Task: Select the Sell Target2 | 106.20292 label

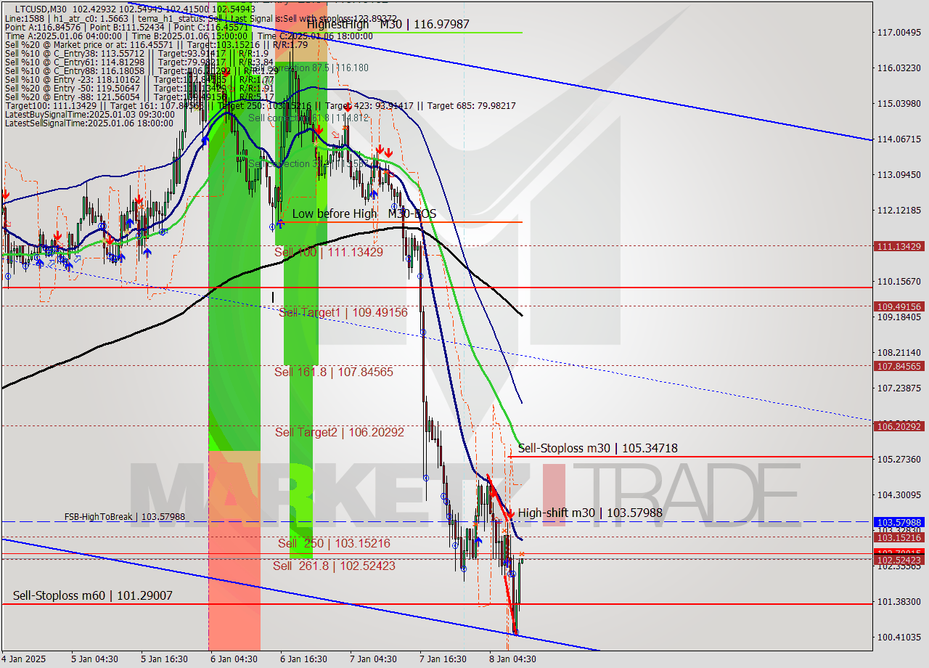Action: click(x=340, y=432)
